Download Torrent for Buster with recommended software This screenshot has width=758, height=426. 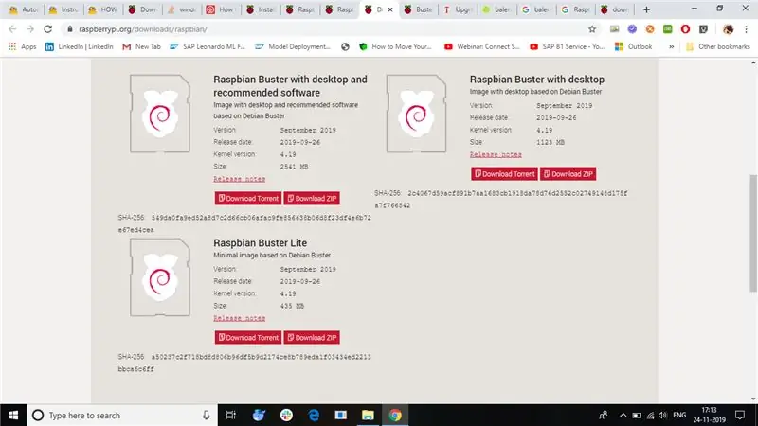click(248, 198)
